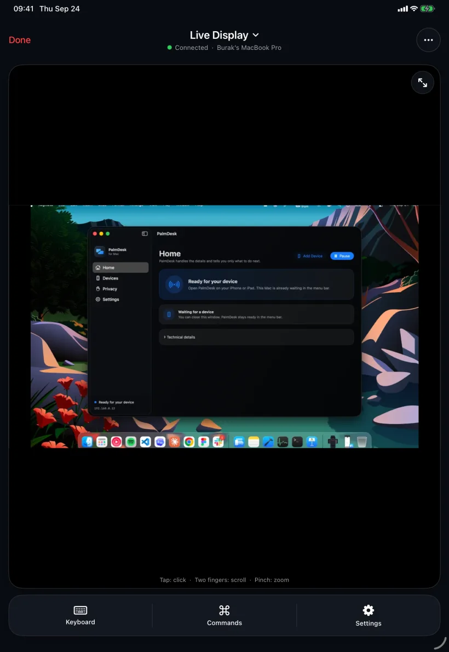Click the Add Device button

click(310, 256)
